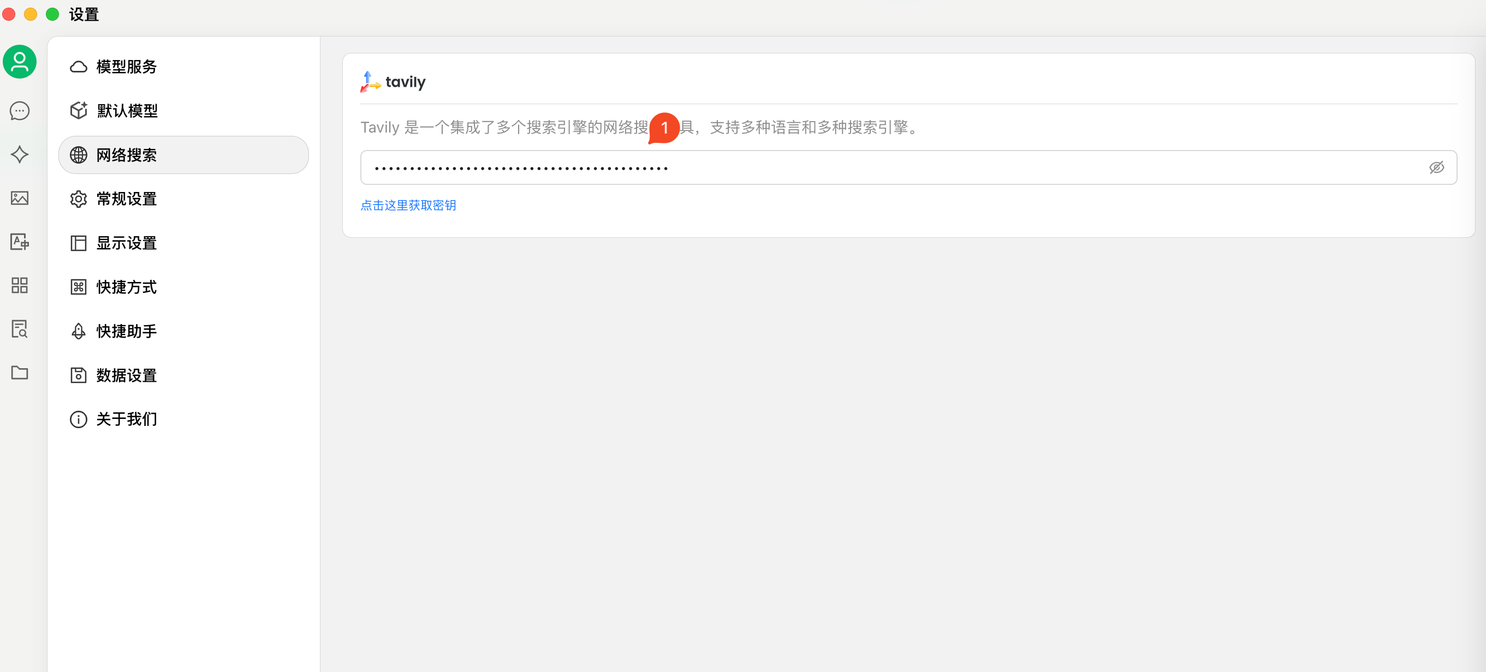The image size is (1486, 672).
Task: Open 快捷助手 settings section
Action: [x=126, y=332]
